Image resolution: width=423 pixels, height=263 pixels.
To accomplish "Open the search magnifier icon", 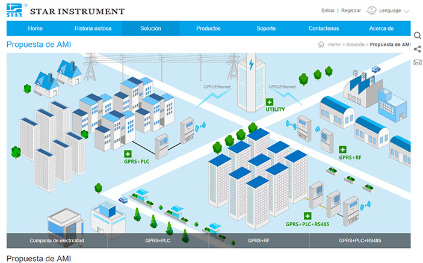I will click(418, 36).
